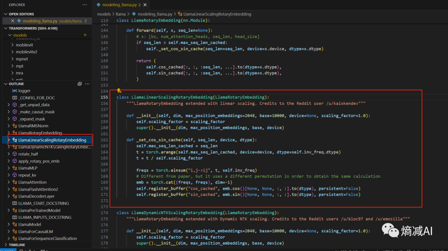448x251 pixels.
Task: Expand the mobilevitv2 folder
Action: [x=12, y=52]
